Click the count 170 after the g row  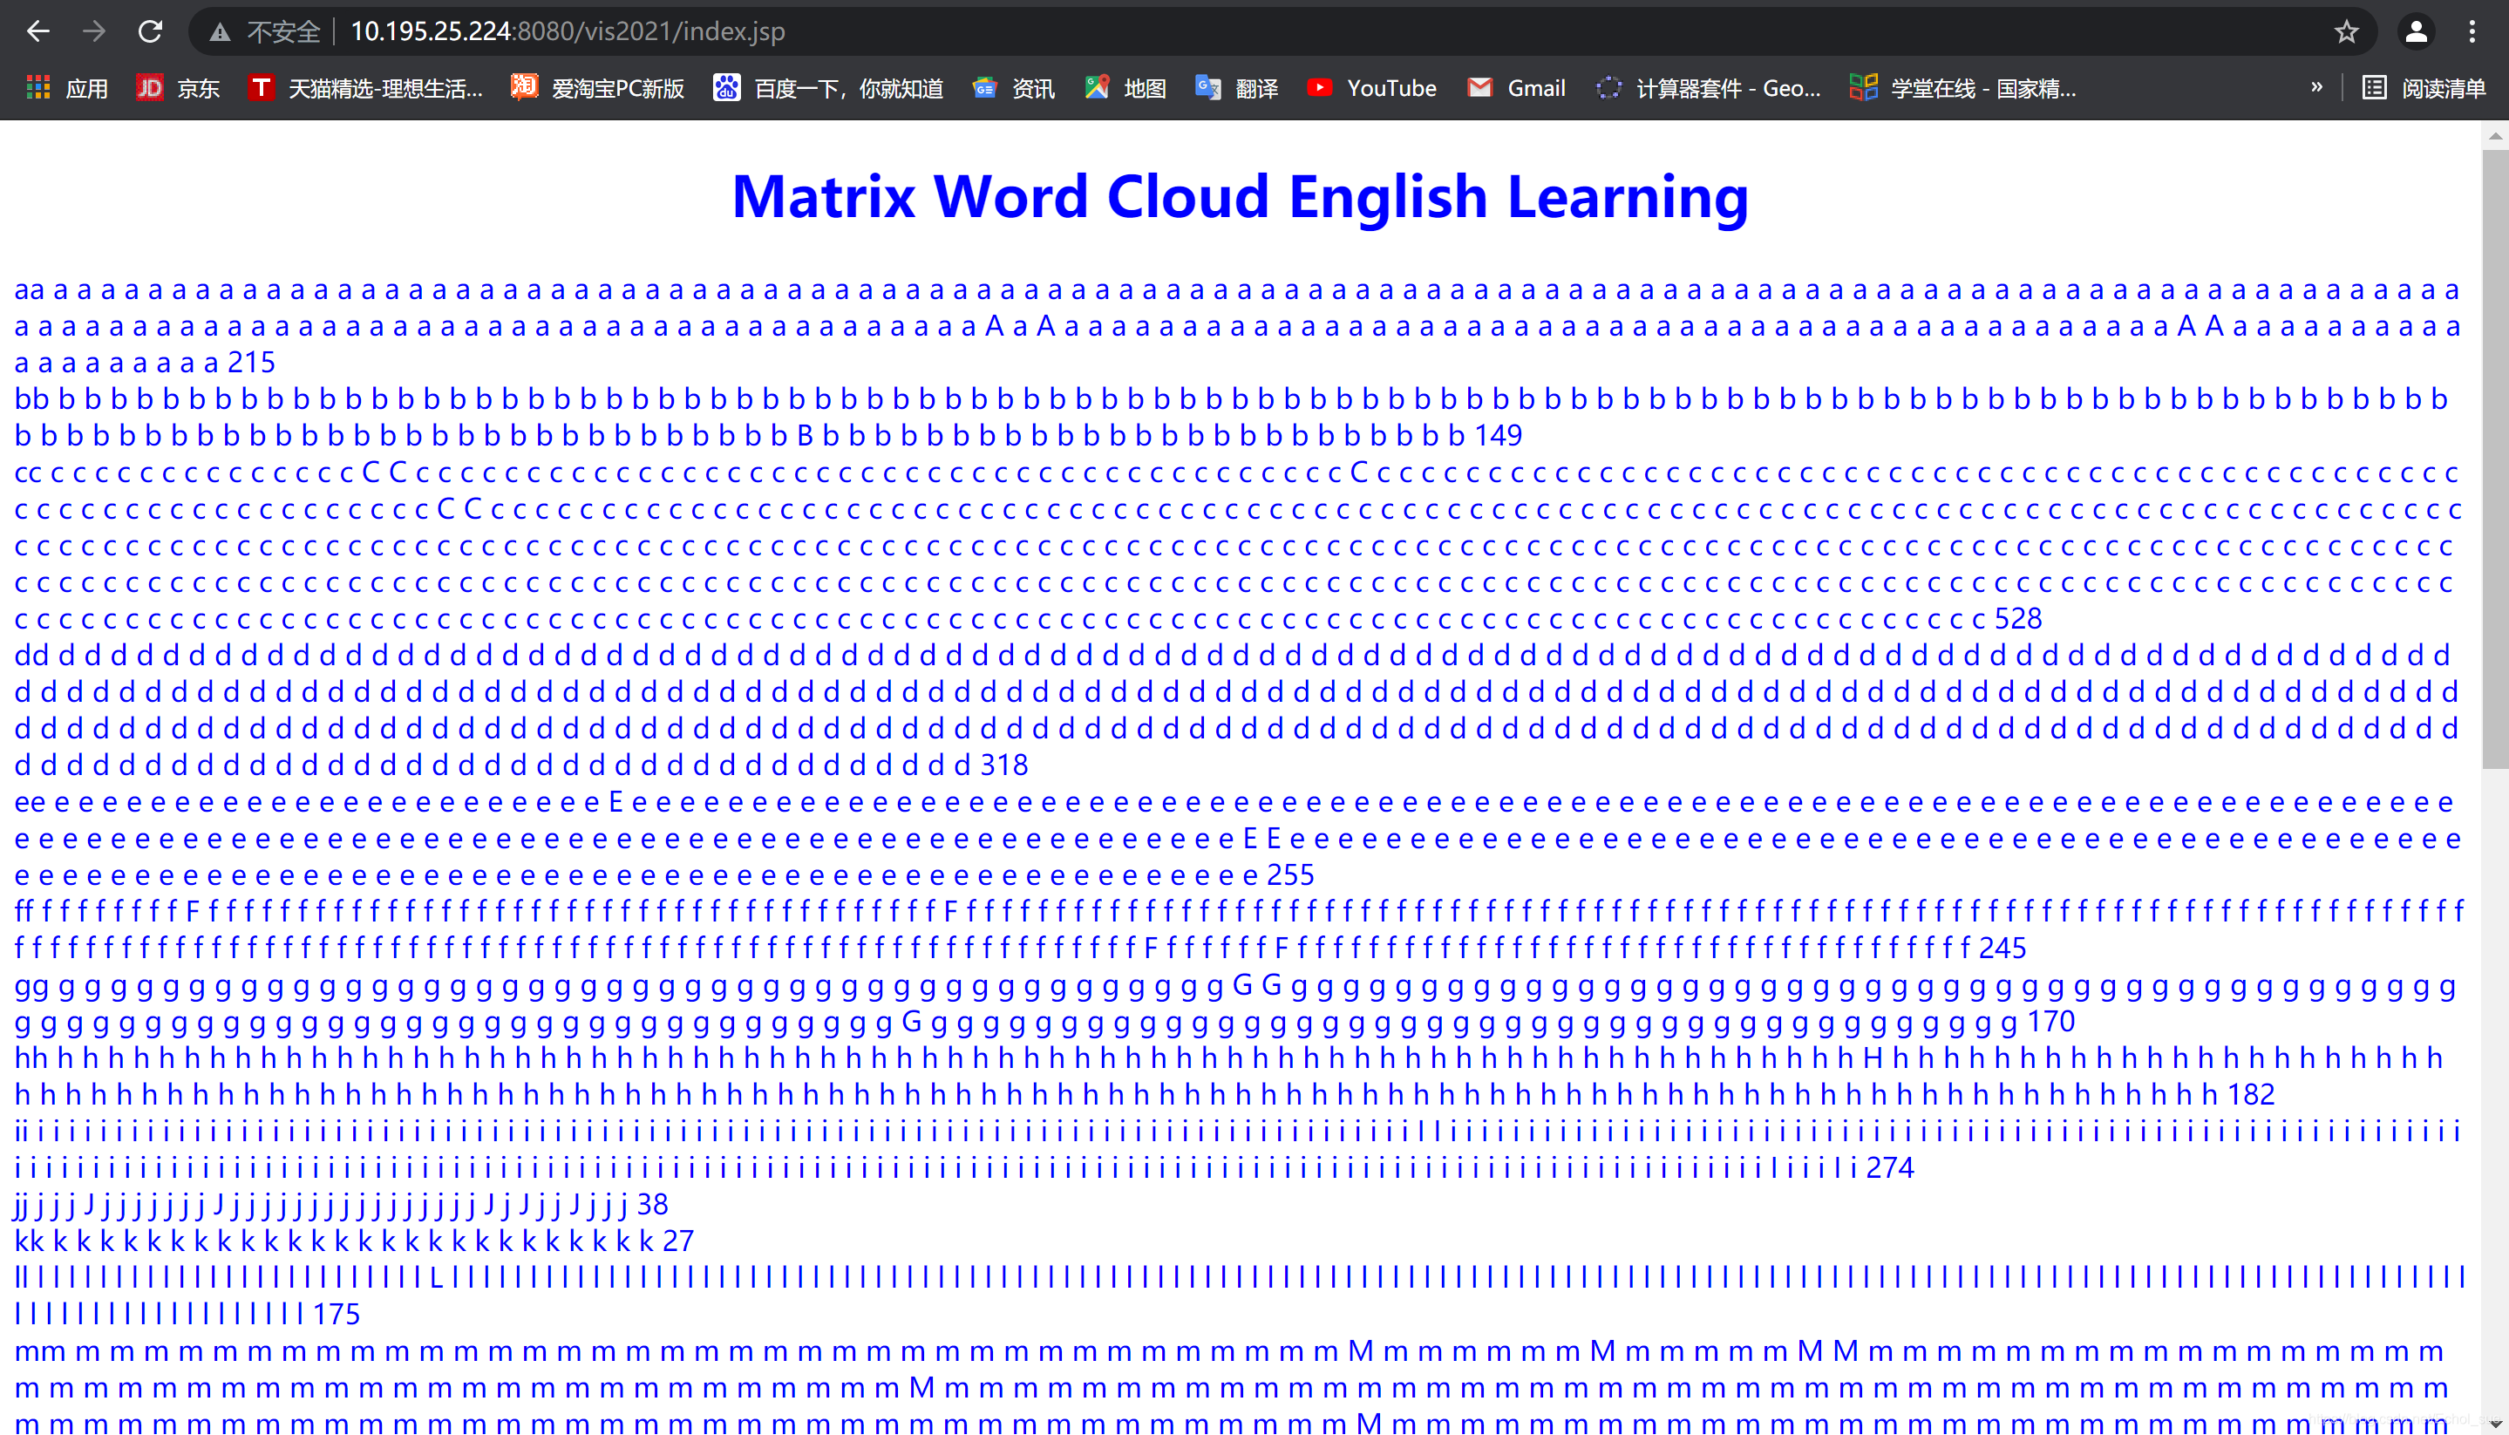2050,1022
